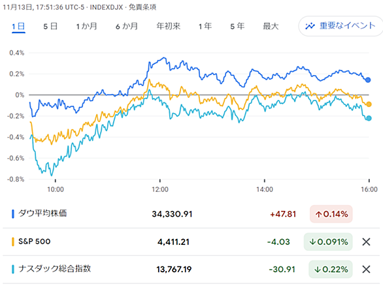Click the INDEXDJX text in header

[107, 7]
